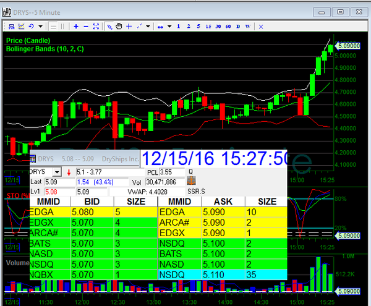371x306 pixels.
Task: Click the refresh chart icon
Action: (x=32, y=26)
